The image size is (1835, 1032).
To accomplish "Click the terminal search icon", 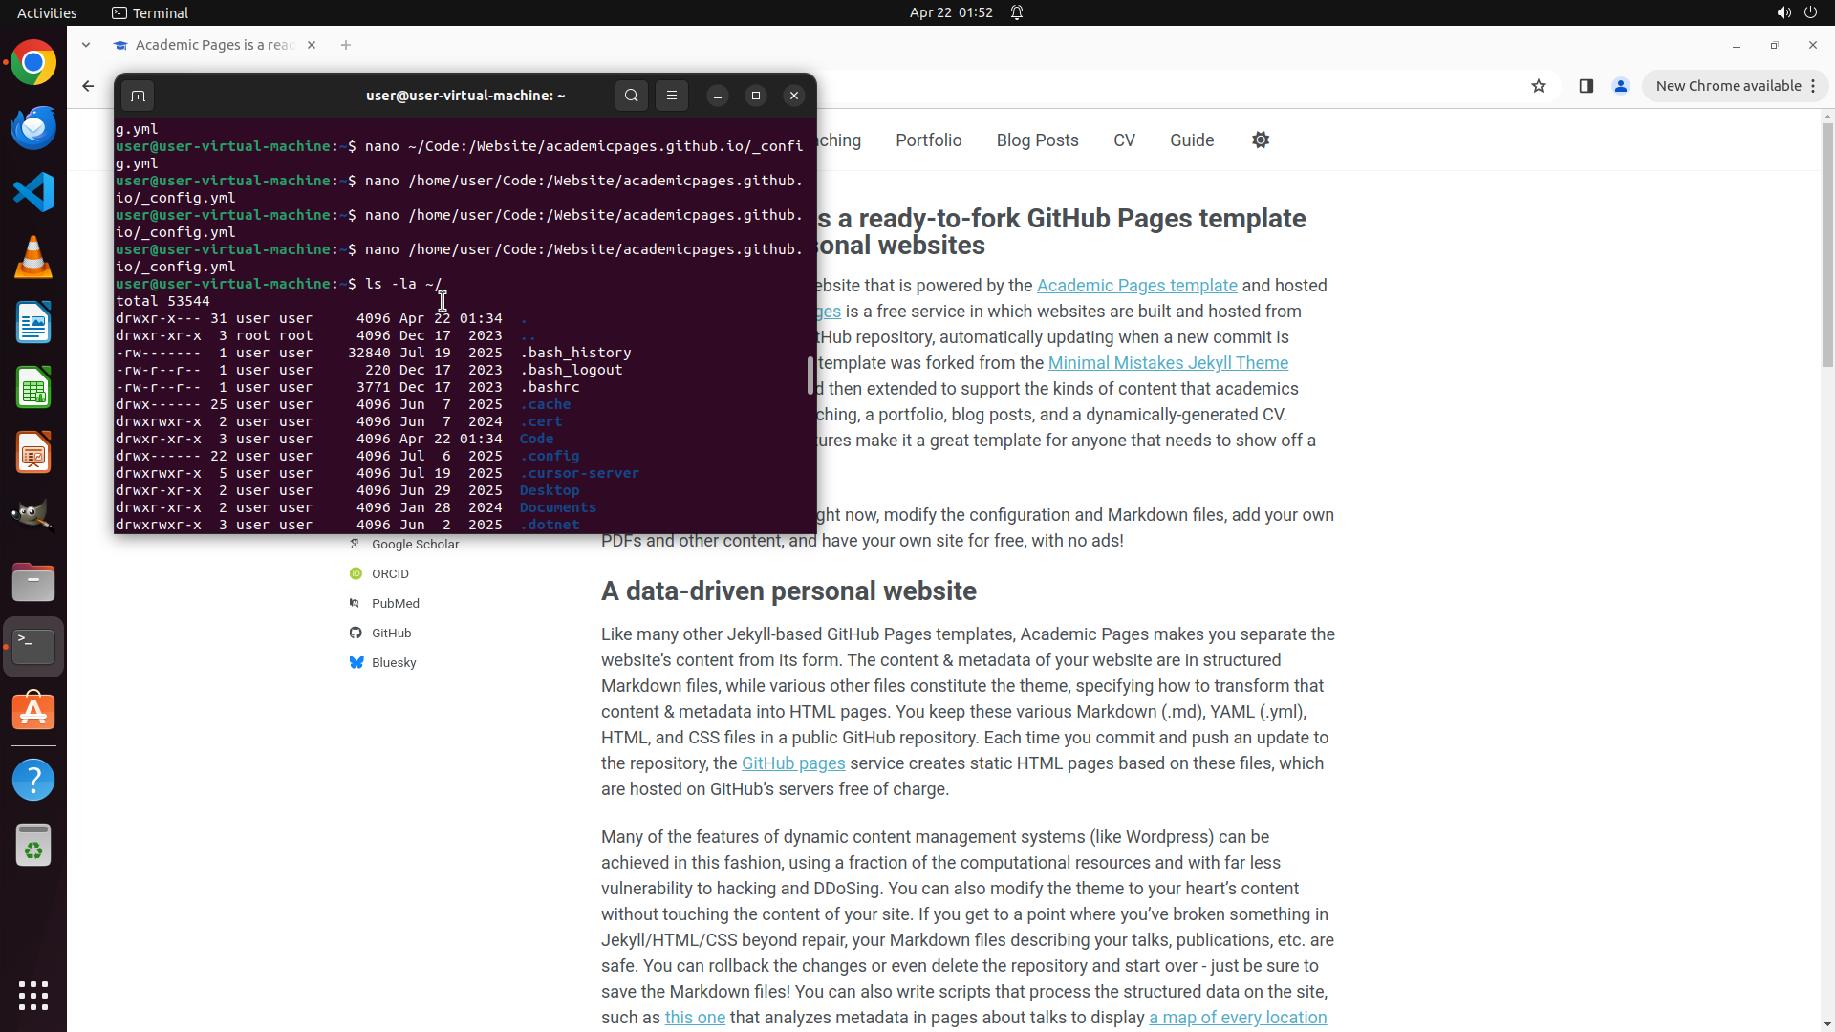I will (x=631, y=96).
